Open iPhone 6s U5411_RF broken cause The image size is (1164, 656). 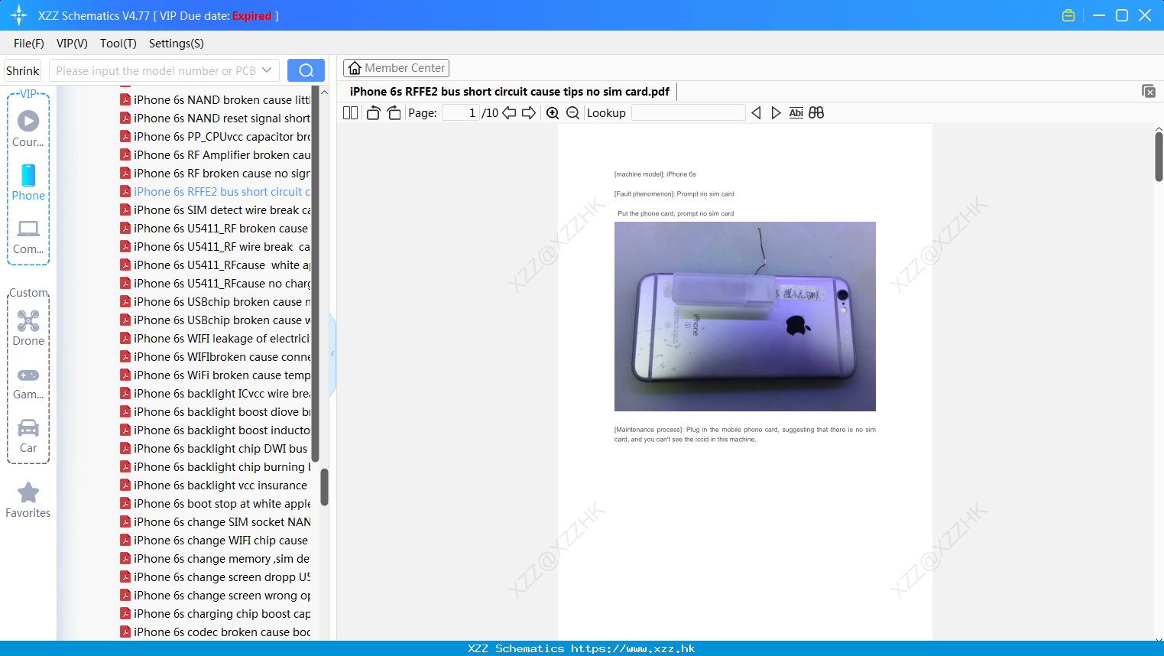pyautogui.click(x=216, y=229)
